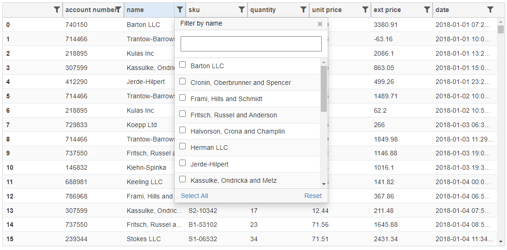Open the ext price column filter
The height and width of the screenshot is (250, 507).
pos(427,10)
